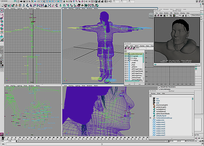
Task: Click the joint icon beside spine1 in Graph Editor
Action: pos(129,56)
